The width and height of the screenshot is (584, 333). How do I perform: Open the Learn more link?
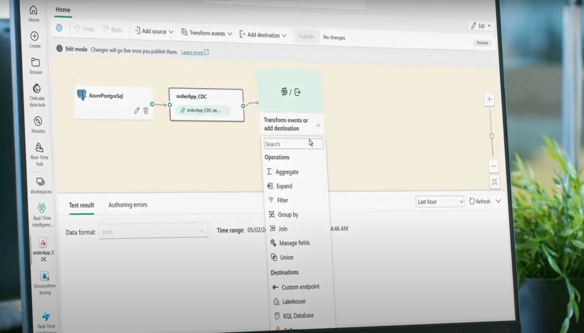(x=195, y=52)
